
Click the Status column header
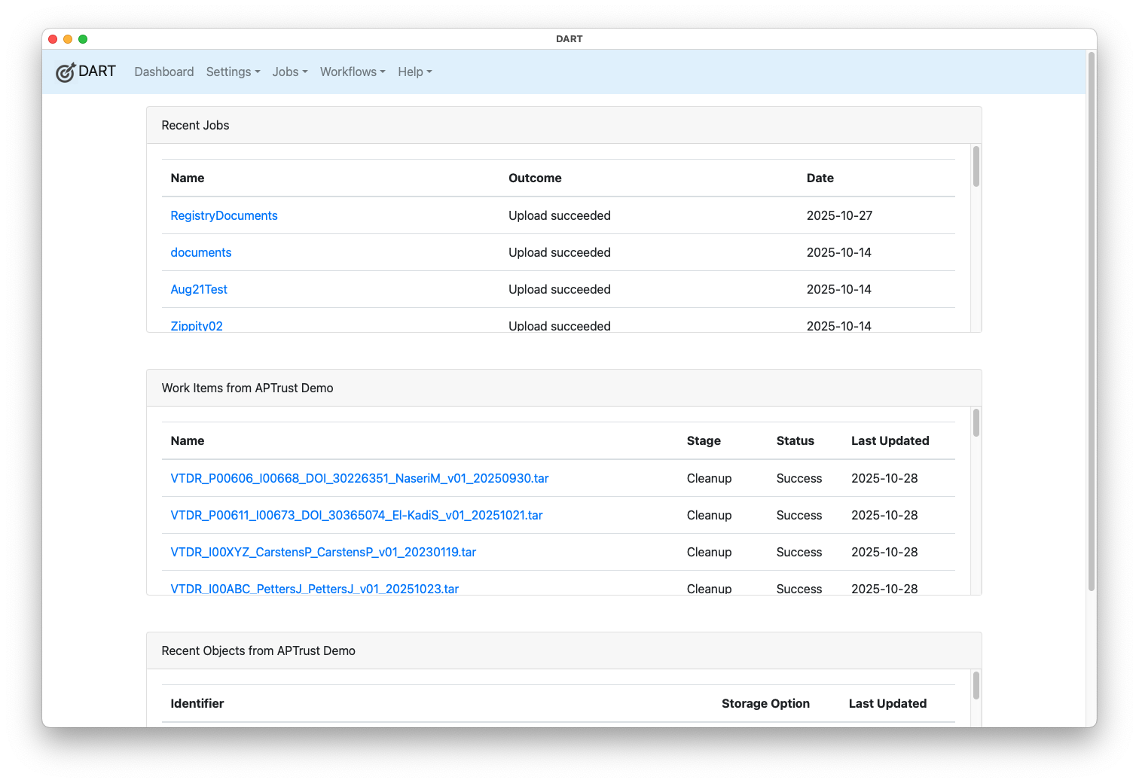tap(795, 440)
